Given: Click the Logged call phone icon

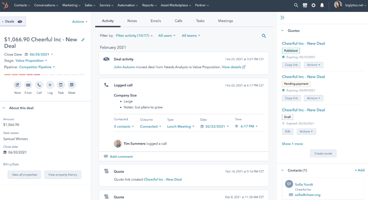Looking at the screenshot, I should click(106, 85).
